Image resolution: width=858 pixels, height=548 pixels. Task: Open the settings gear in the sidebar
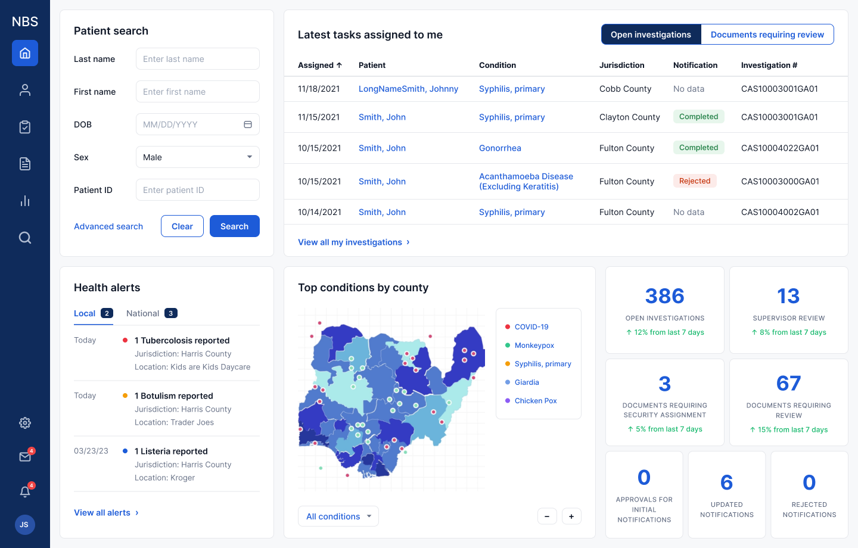point(25,423)
